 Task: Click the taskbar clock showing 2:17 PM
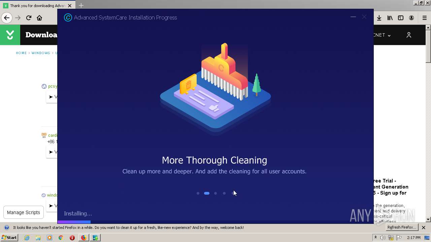pos(414,238)
